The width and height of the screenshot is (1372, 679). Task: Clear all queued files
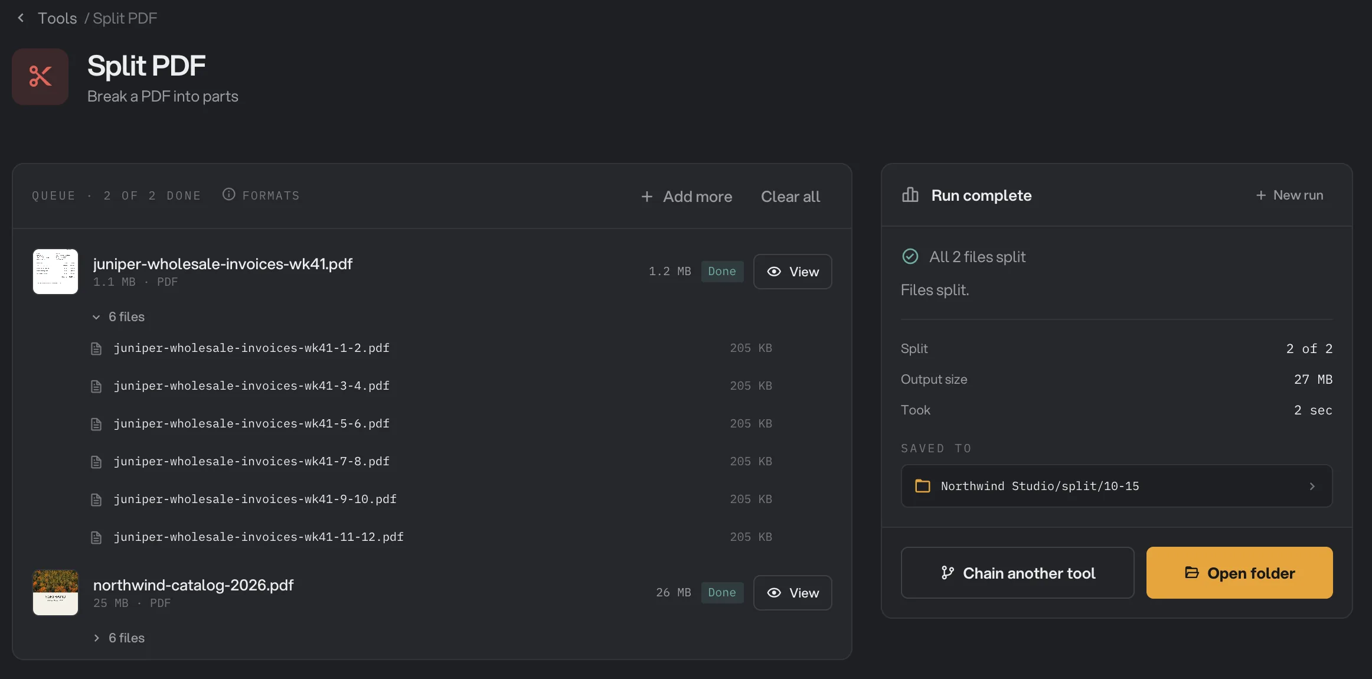click(x=790, y=197)
